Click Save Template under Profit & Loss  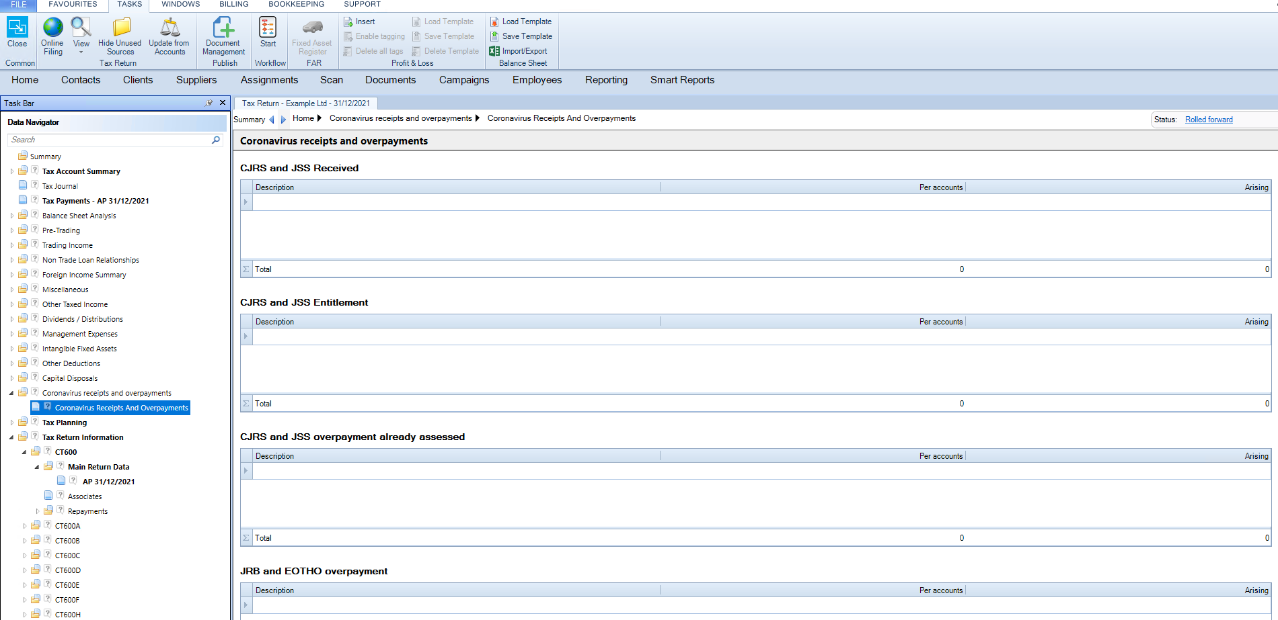coord(443,36)
